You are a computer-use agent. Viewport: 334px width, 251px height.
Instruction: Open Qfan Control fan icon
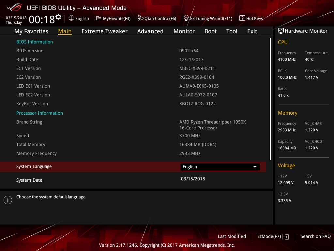pos(140,18)
